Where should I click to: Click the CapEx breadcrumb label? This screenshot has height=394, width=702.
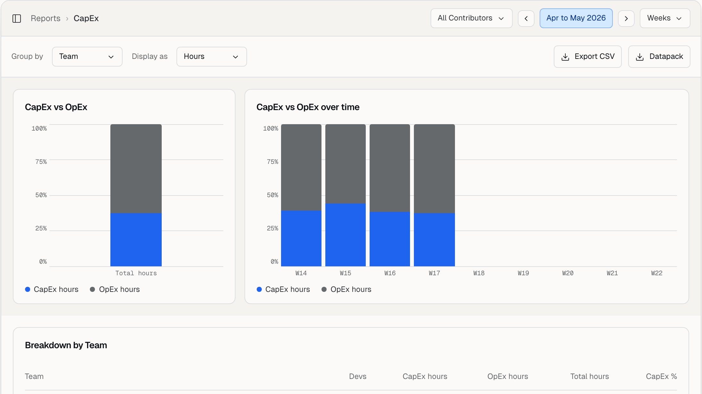(x=86, y=18)
